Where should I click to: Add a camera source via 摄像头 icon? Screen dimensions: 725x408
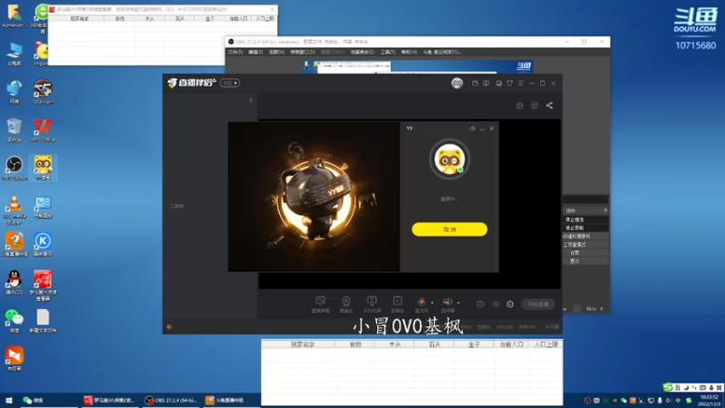point(346,305)
